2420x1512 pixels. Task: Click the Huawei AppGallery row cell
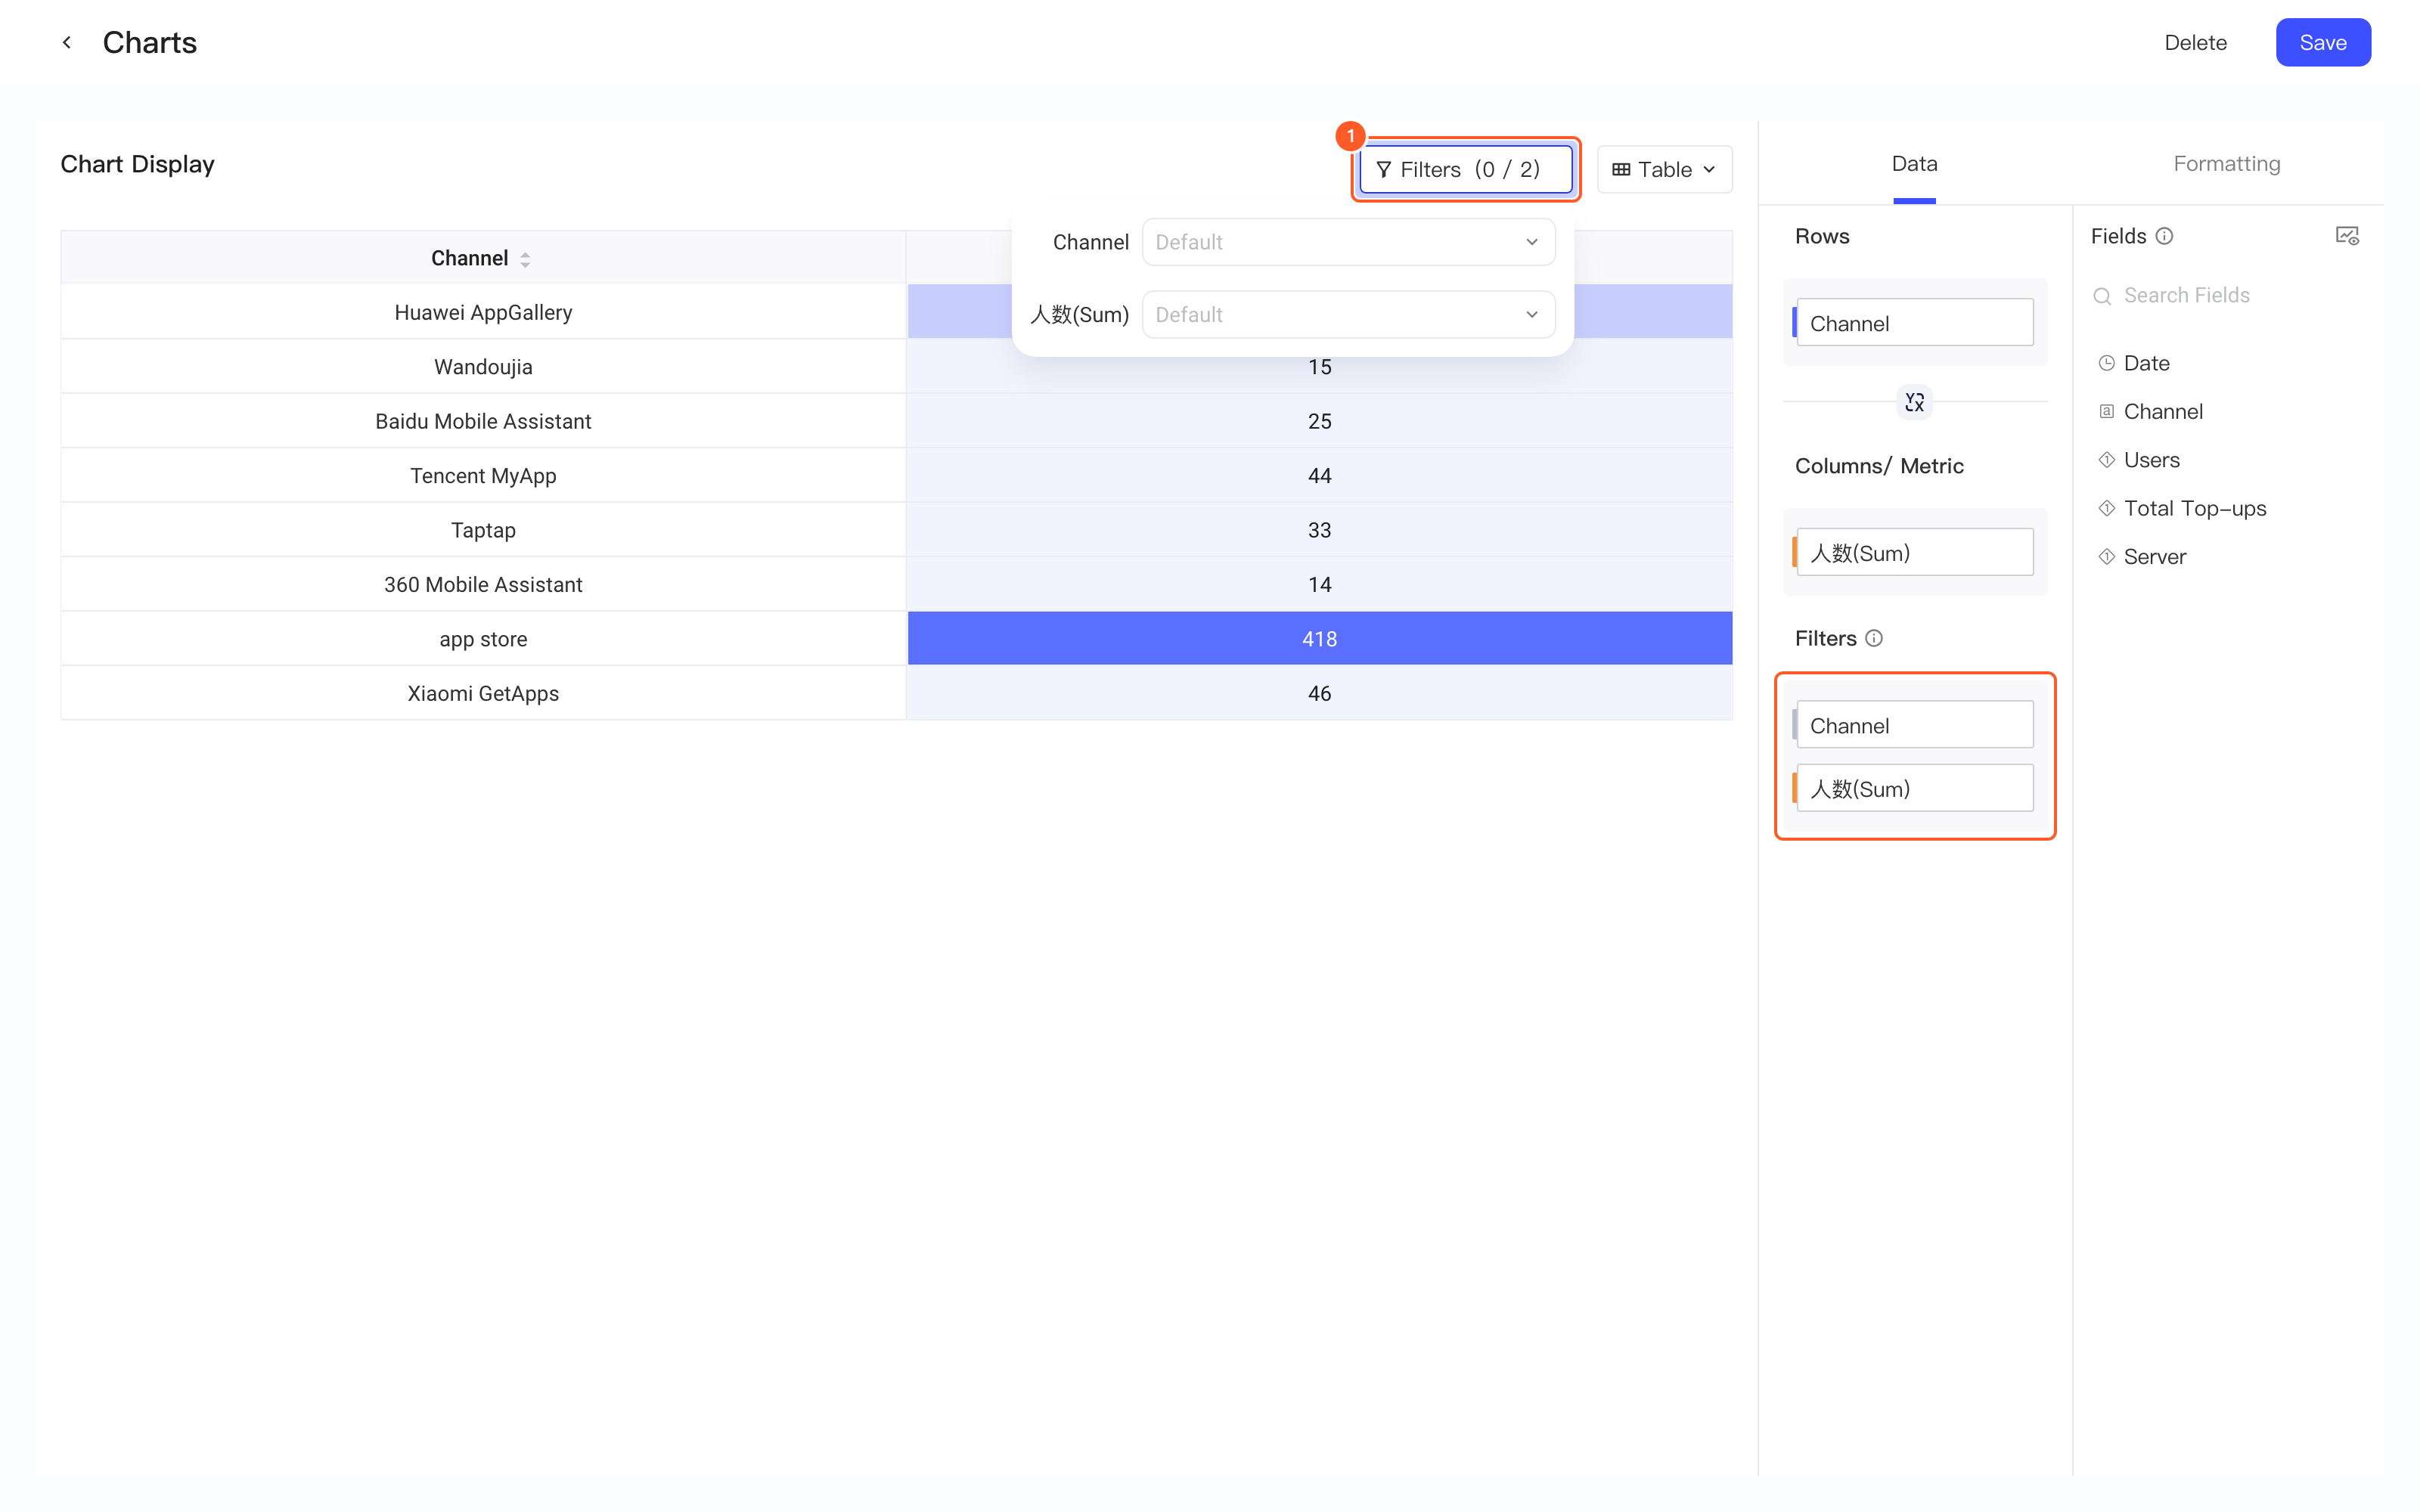point(484,312)
